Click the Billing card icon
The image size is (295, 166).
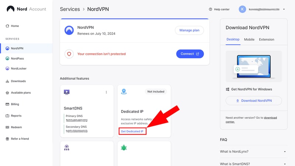(x=7, y=104)
